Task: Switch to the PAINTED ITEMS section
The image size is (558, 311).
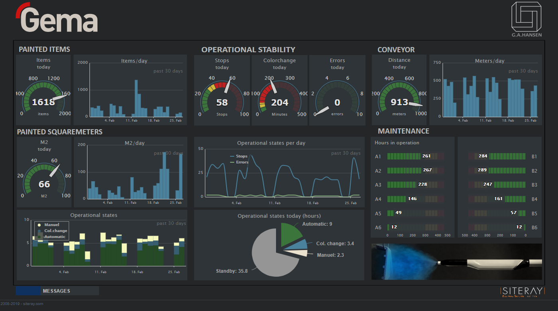Action: tap(44, 49)
